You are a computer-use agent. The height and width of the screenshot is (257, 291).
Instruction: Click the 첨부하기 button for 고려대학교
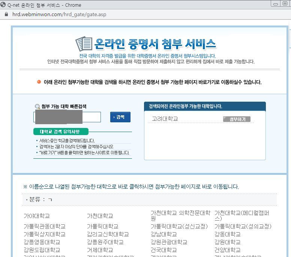pyautogui.click(x=237, y=119)
